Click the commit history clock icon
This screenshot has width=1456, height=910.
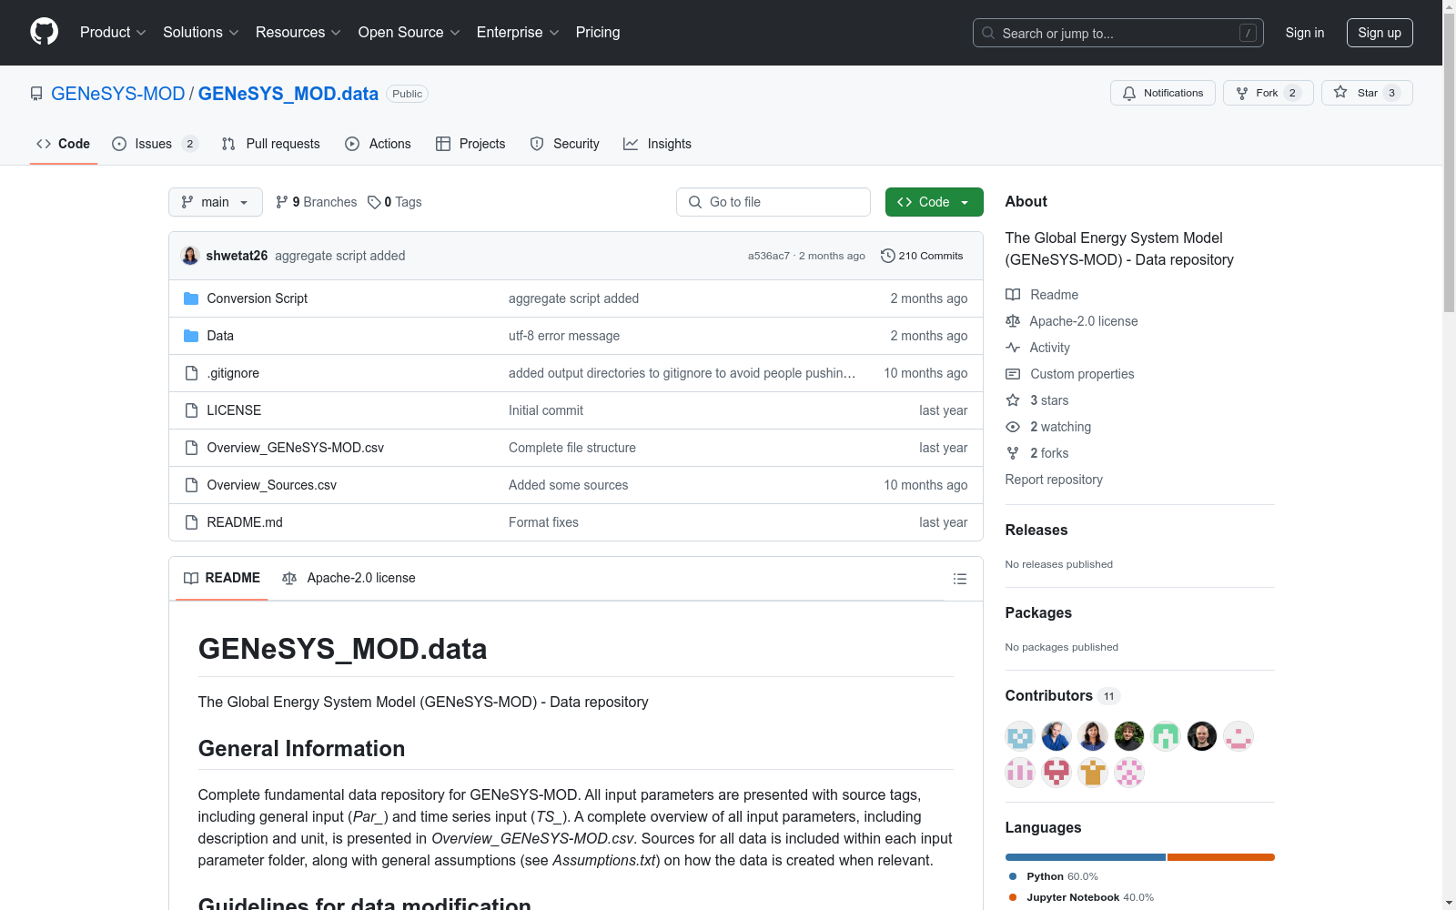[888, 256]
